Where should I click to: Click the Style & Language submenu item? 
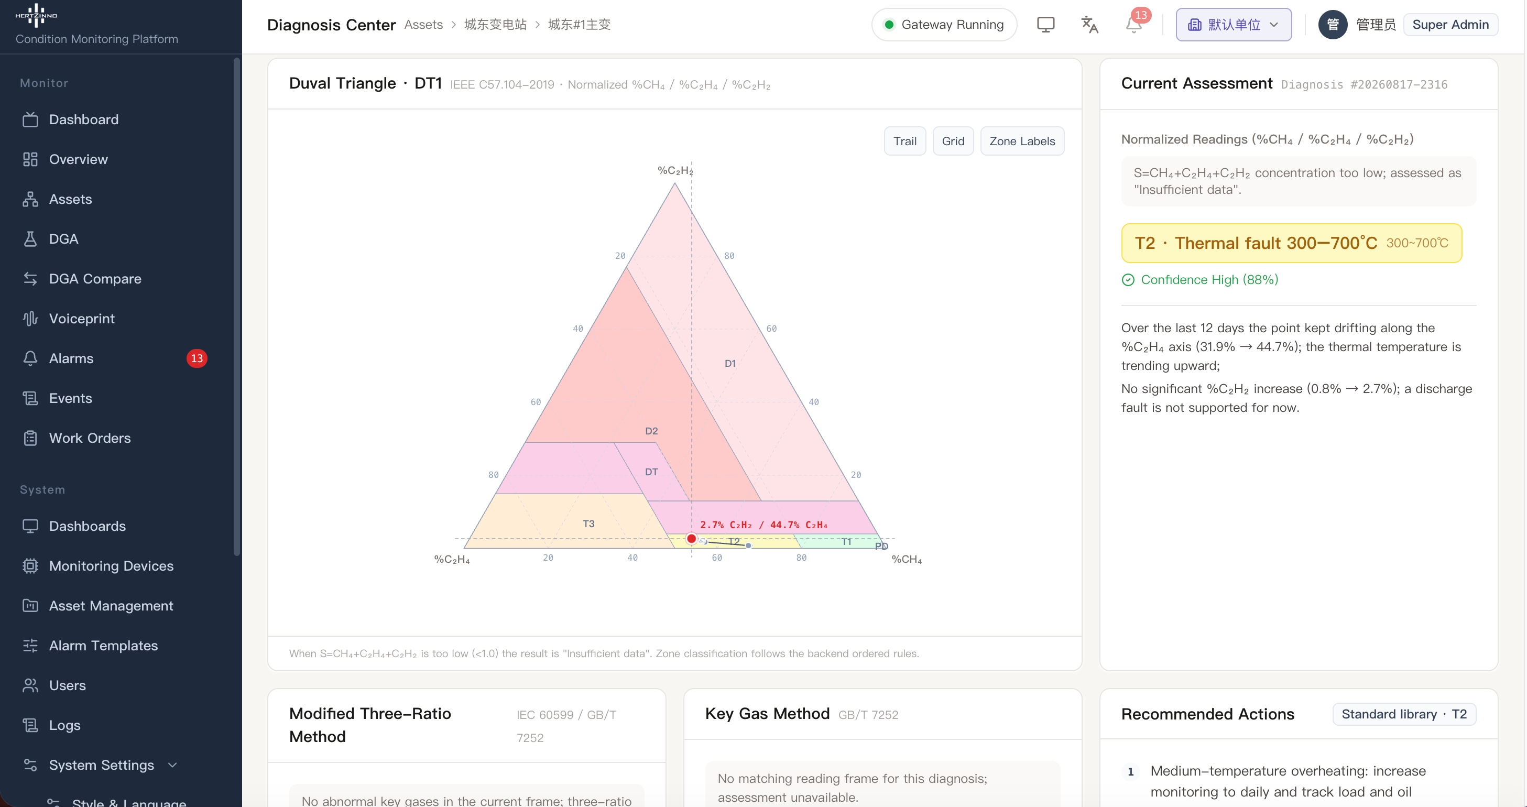[x=128, y=802]
